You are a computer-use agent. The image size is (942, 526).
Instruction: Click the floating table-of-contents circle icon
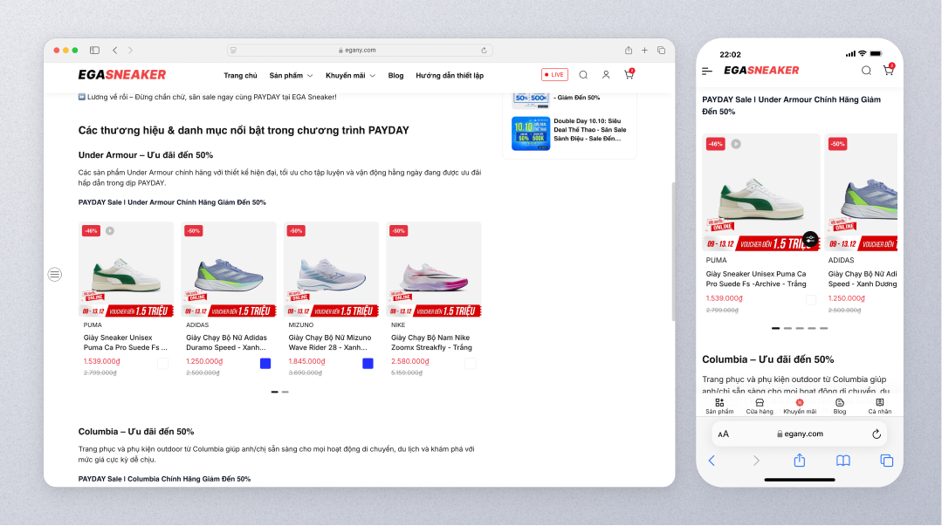tap(55, 274)
